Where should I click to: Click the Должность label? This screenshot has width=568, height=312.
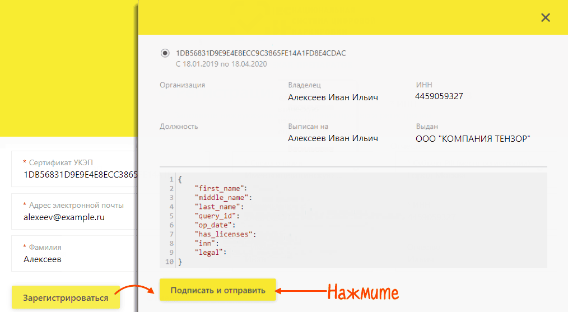point(179,127)
